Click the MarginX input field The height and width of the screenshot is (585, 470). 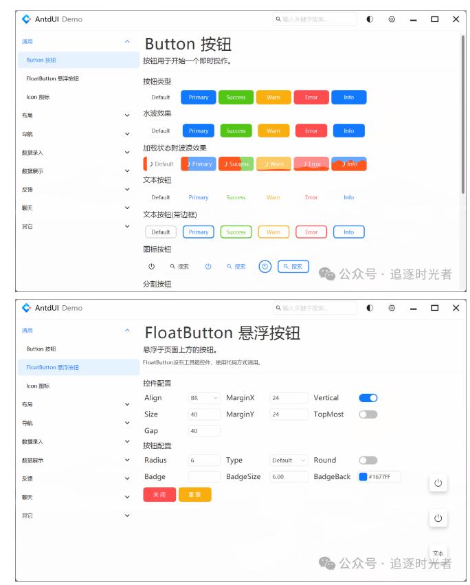pos(289,398)
